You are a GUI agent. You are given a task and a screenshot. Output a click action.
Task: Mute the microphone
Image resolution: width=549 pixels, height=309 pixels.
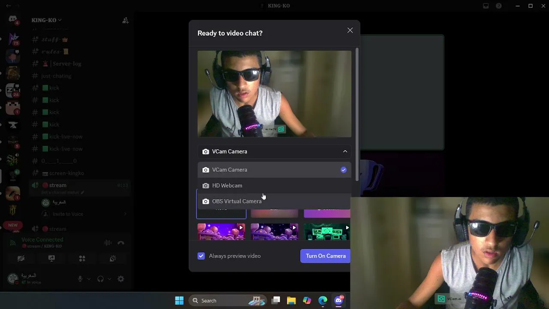tap(80, 279)
